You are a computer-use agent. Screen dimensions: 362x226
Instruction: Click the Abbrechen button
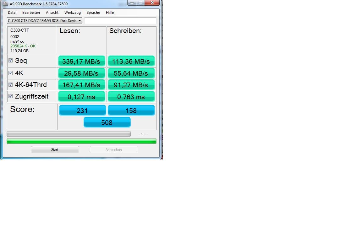pos(114,150)
